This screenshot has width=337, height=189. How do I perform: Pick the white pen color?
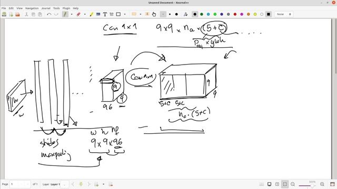pyautogui.click(x=262, y=14)
